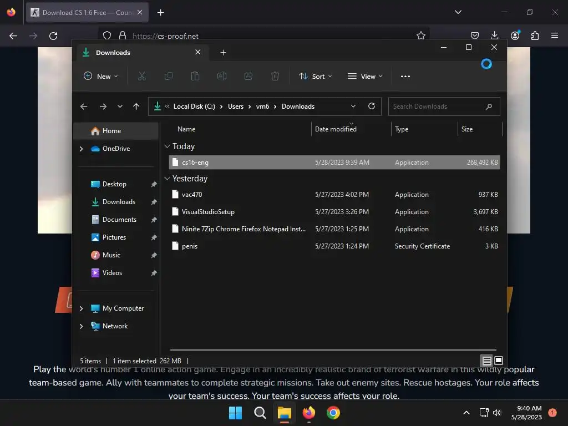Viewport: 568px width, 426px height.
Task: Click Local Disk (C:) breadcrumb
Action: pyautogui.click(x=194, y=106)
